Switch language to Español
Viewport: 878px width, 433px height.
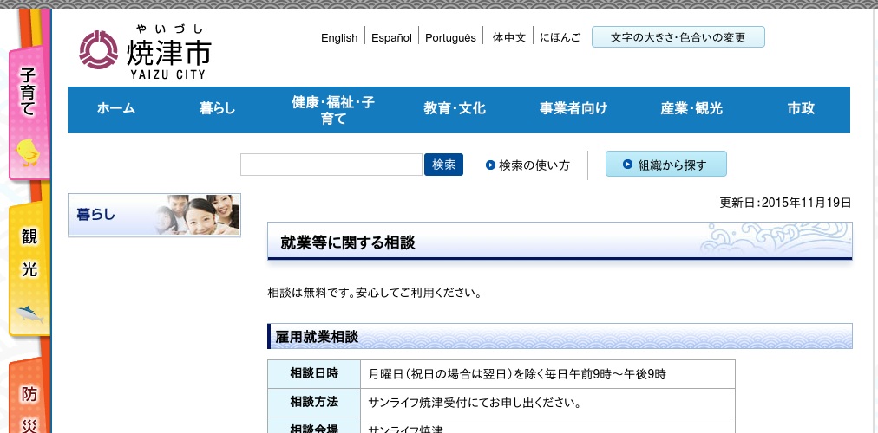391,37
